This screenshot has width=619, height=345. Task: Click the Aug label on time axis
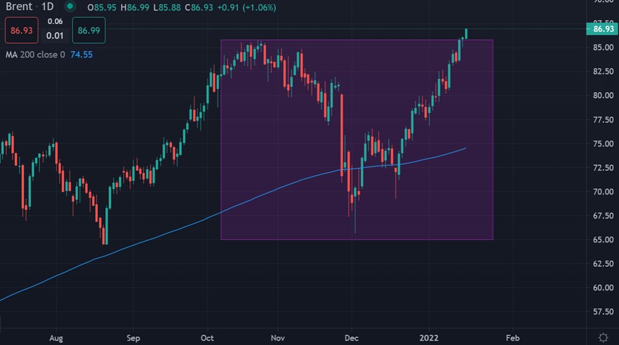(x=56, y=338)
